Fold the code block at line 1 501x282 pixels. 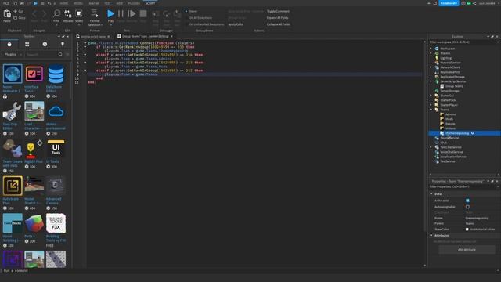click(85, 43)
